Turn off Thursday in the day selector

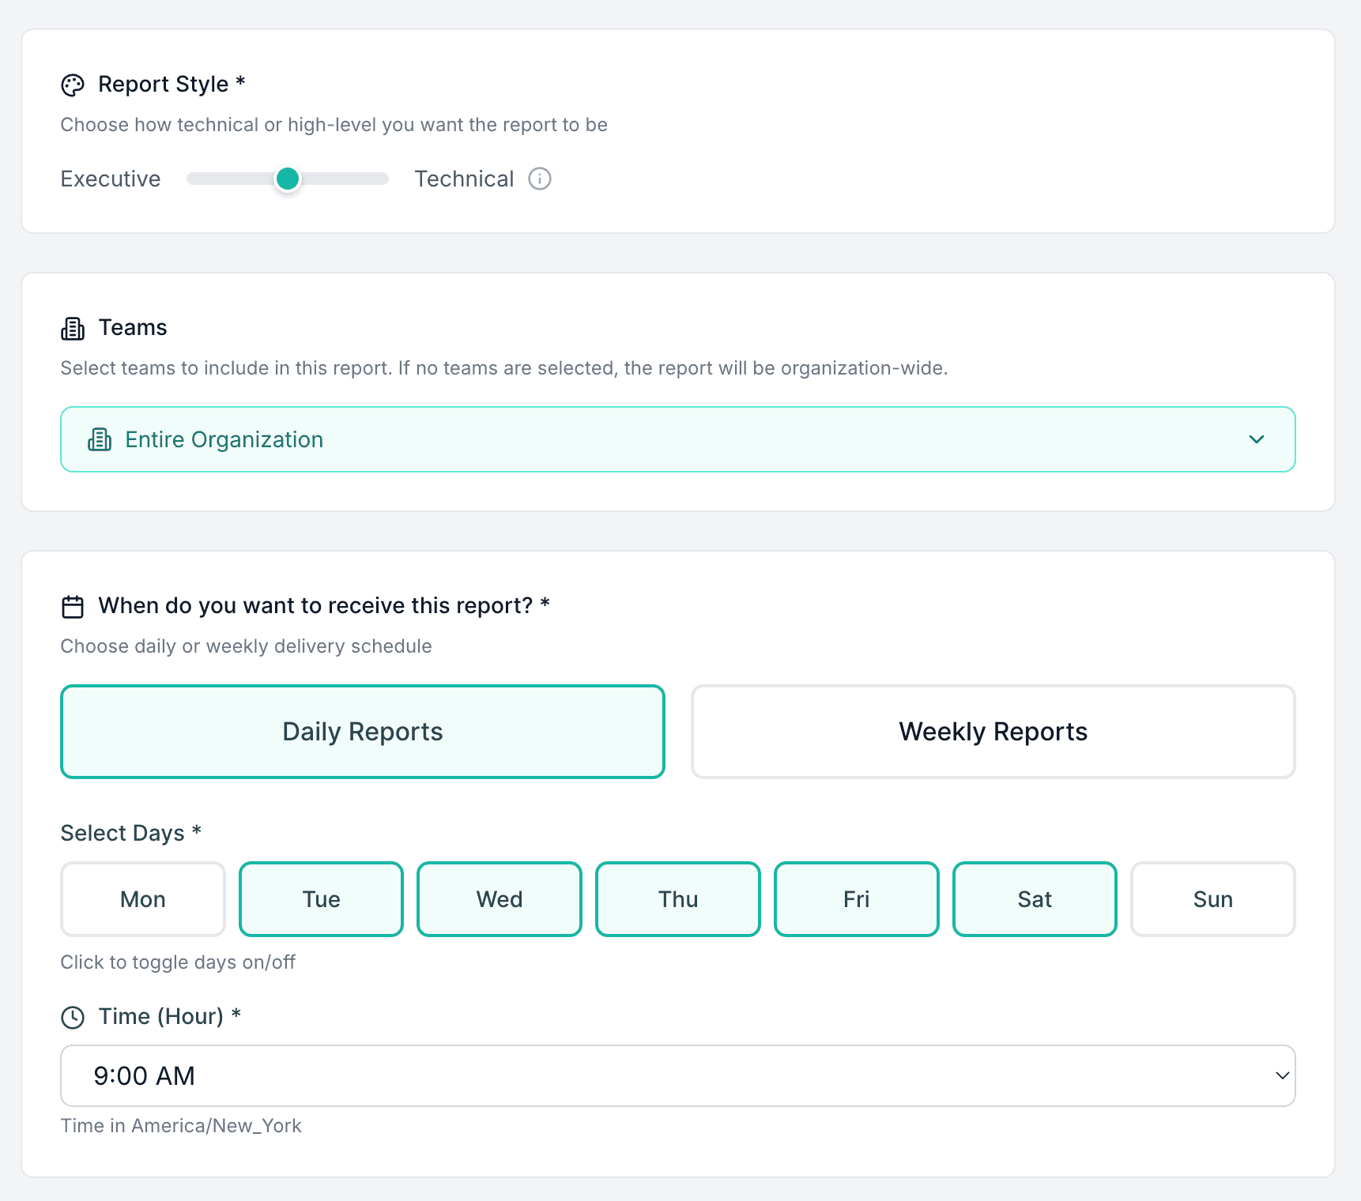(677, 899)
